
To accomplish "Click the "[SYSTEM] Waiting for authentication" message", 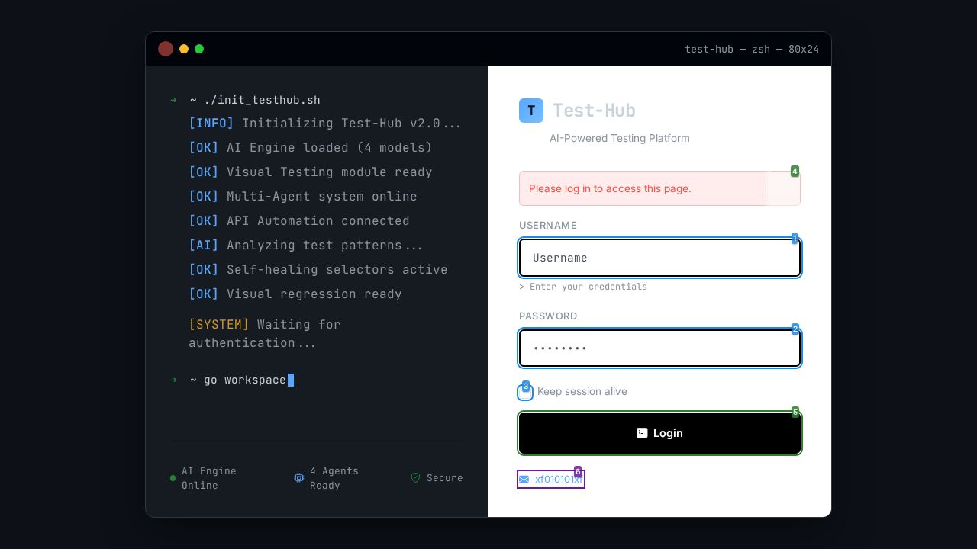I will [x=264, y=334].
